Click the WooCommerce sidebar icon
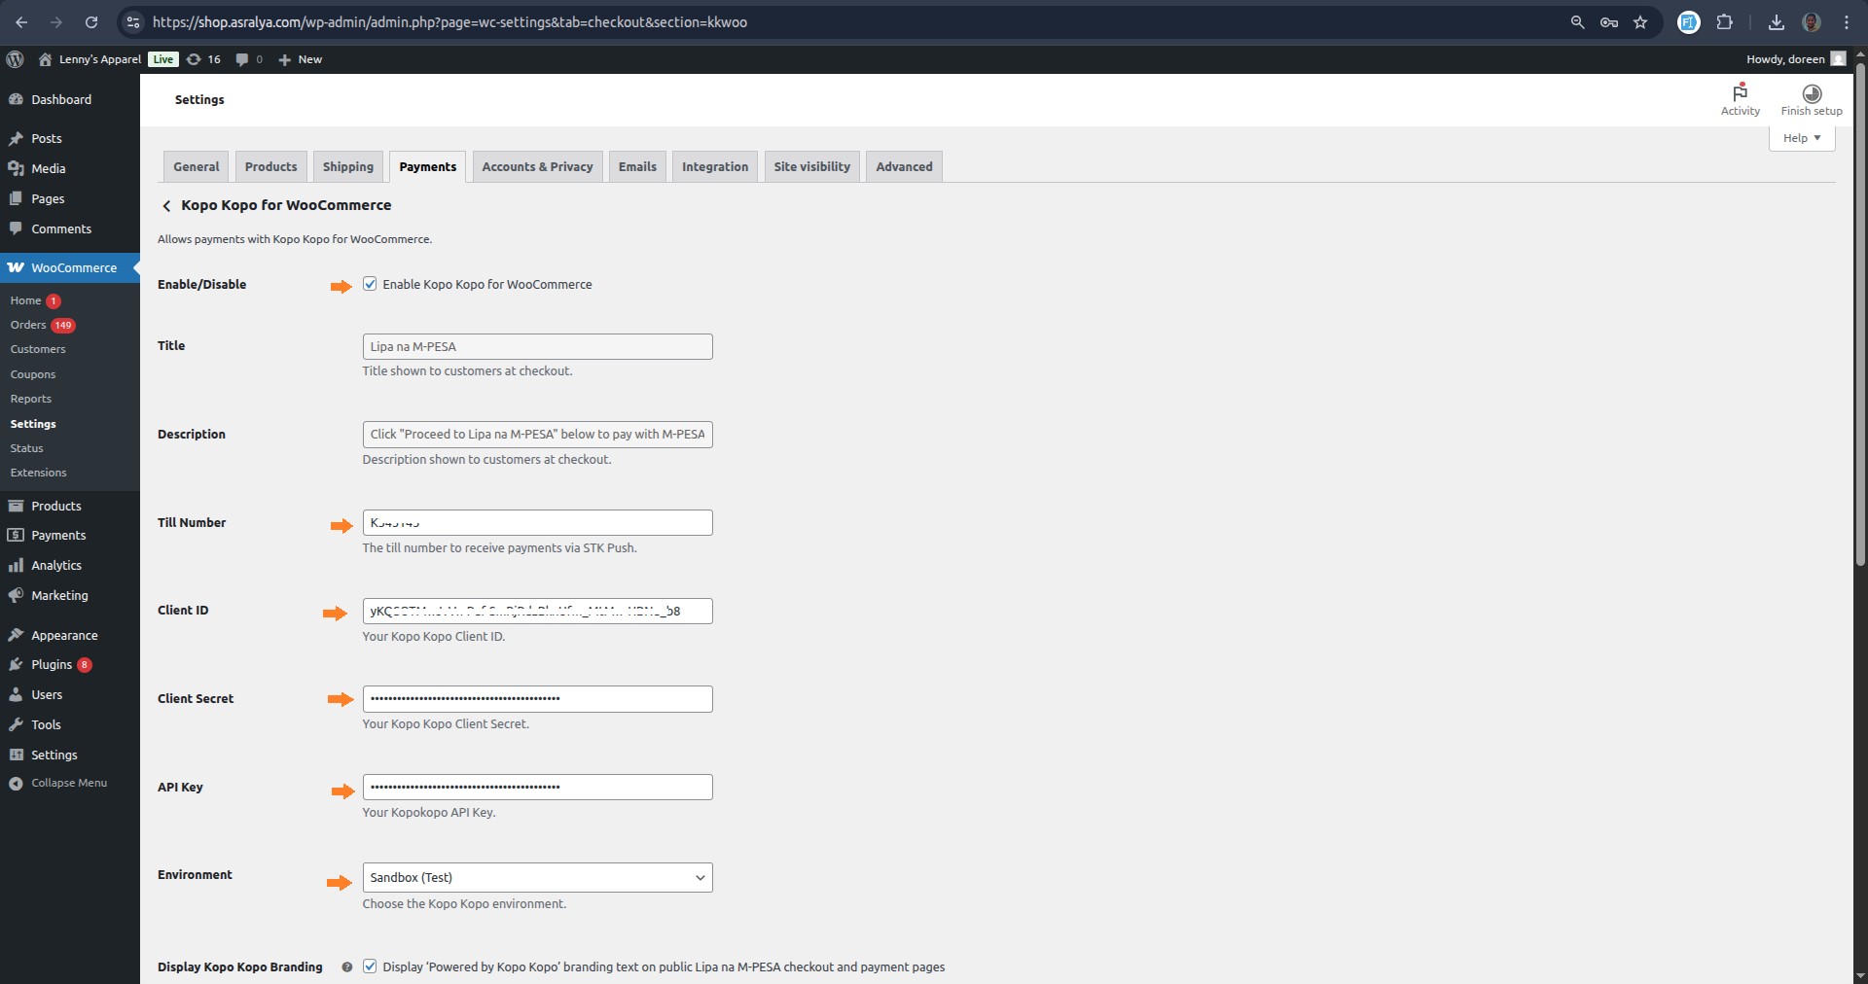 pos(16,267)
